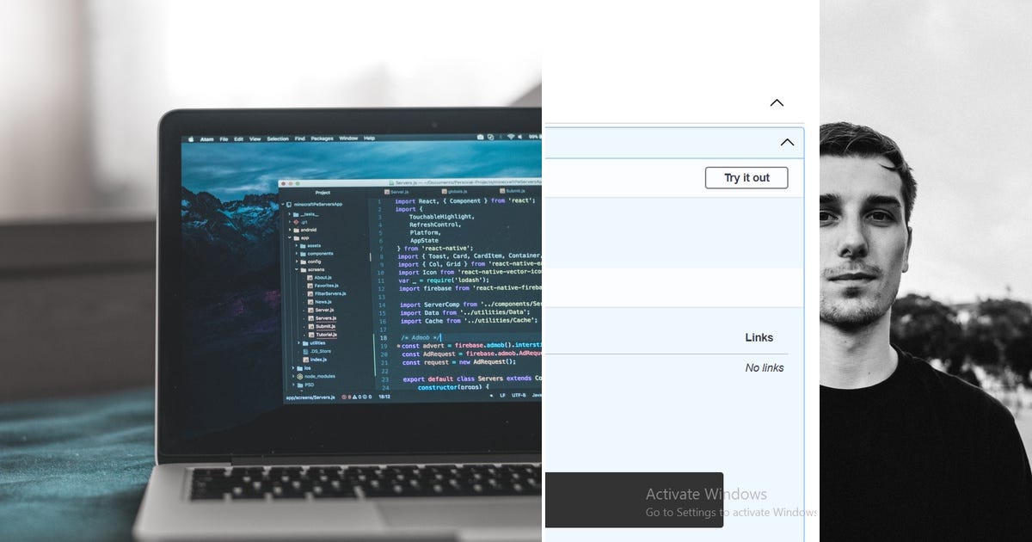Switch to the Server.js editor tab

coord(396,192)
